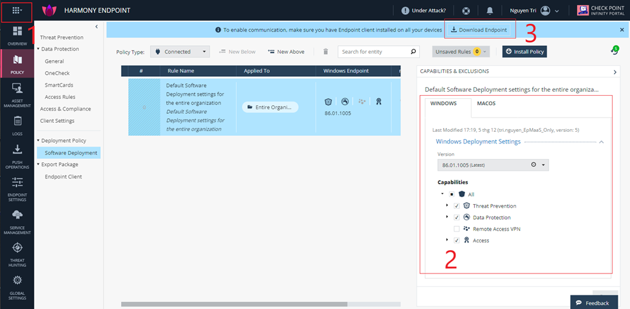Screen dimensions: 630x309
Task: Click the Rule Name column header
Action: point(181,70)
